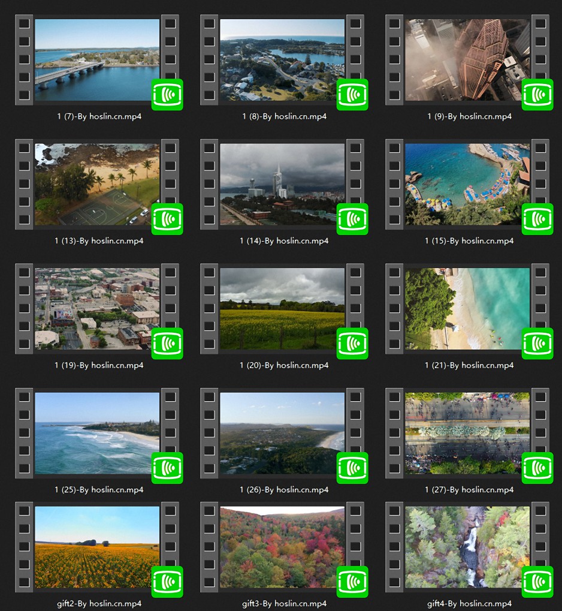The image size is (562, 611).
Task: Select the ocean waves thumbnail 1 (25)
Action: 97,434
